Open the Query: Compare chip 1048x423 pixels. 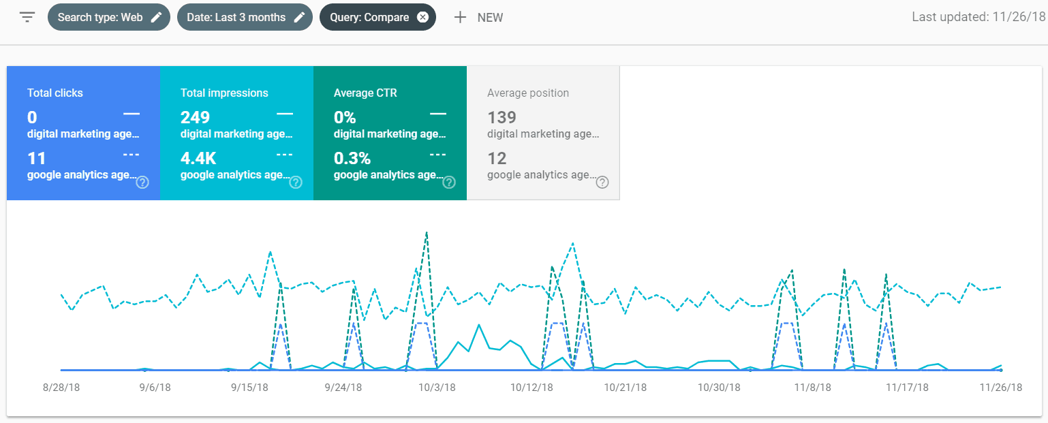pos(369,18)
